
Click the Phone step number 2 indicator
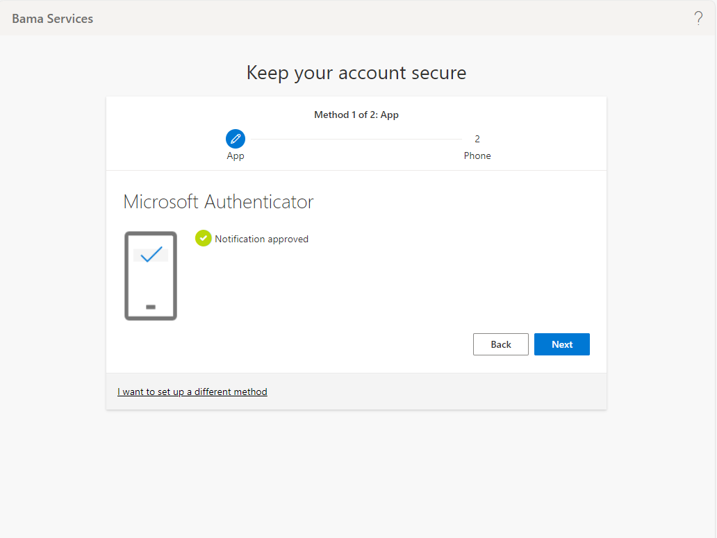tap(477, 138)
